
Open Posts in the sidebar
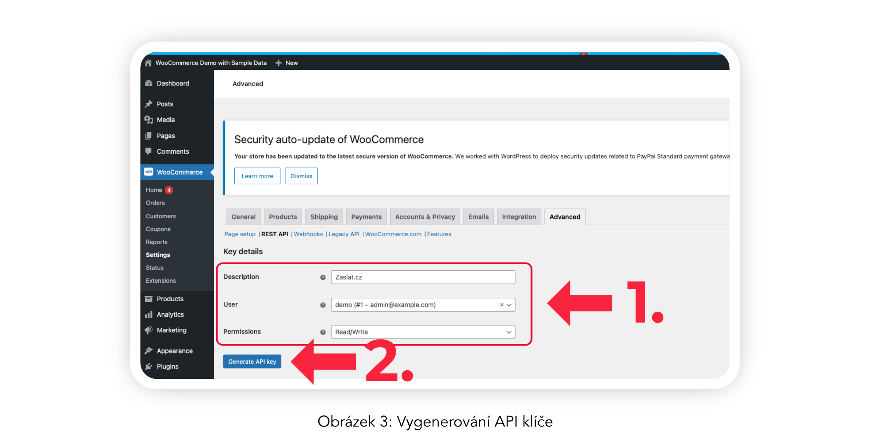point(165,104)
